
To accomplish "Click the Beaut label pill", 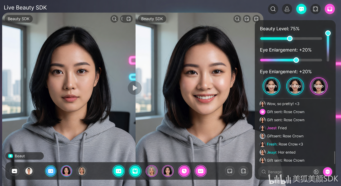I will click(25, 156).
